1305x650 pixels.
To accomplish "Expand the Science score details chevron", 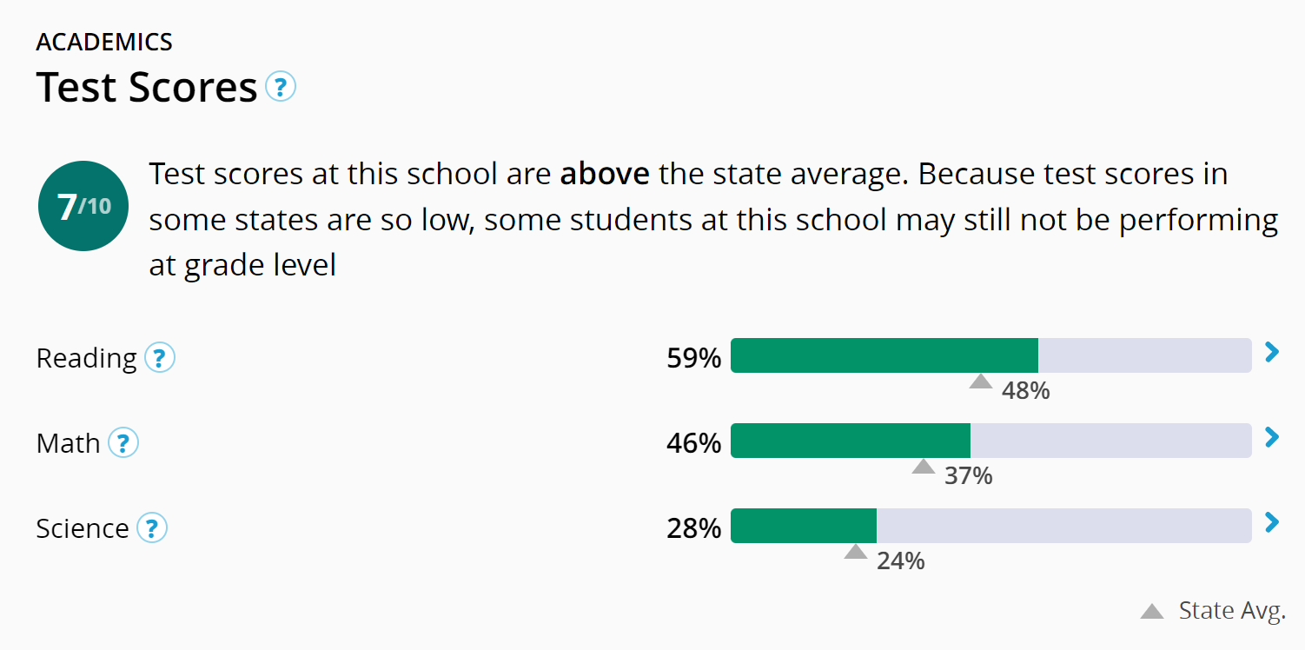I will coord(1272,522).
